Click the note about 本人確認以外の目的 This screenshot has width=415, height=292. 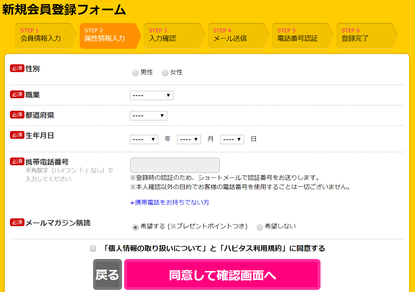[x=240, y=187]
